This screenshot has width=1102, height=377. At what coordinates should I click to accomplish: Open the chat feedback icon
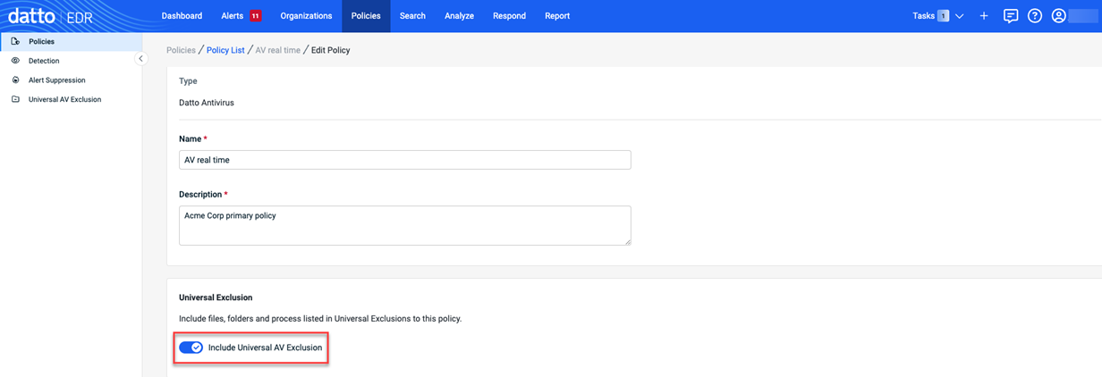pyautogui.click(x=1011, y=16)
